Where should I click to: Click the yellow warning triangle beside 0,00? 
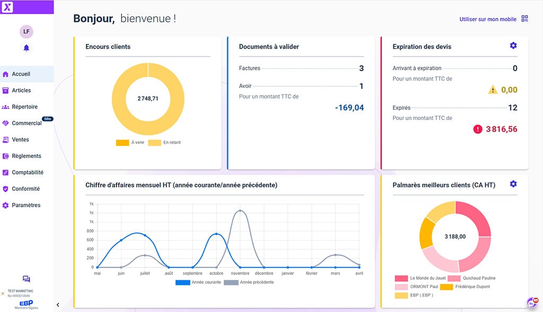click(493, 90)
